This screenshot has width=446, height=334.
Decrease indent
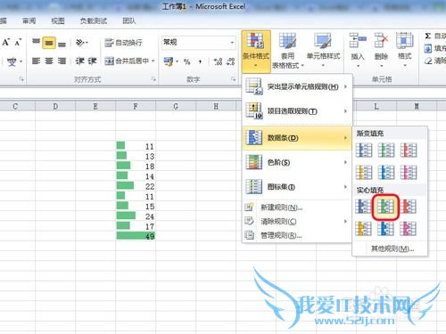(x=79, y=61)
